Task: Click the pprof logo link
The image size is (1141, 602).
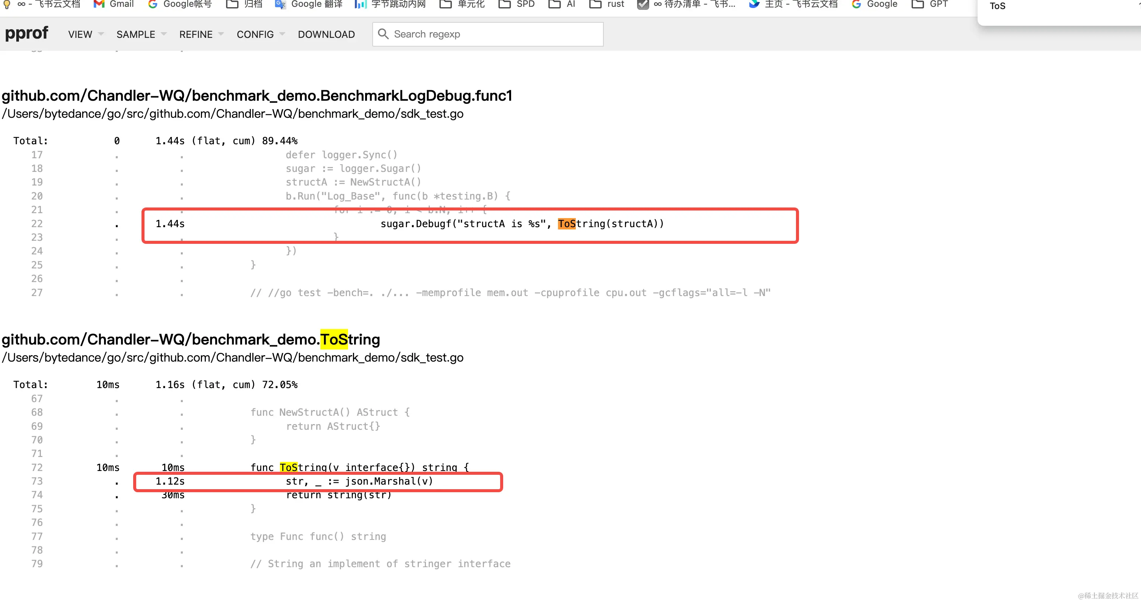Action: [x=26, y=33]
